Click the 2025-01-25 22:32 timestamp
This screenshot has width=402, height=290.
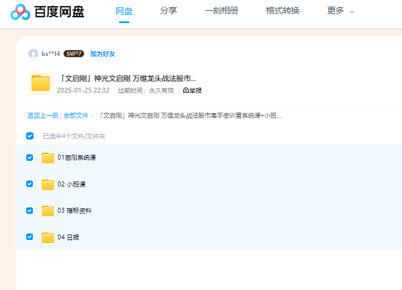pos(83,90)
